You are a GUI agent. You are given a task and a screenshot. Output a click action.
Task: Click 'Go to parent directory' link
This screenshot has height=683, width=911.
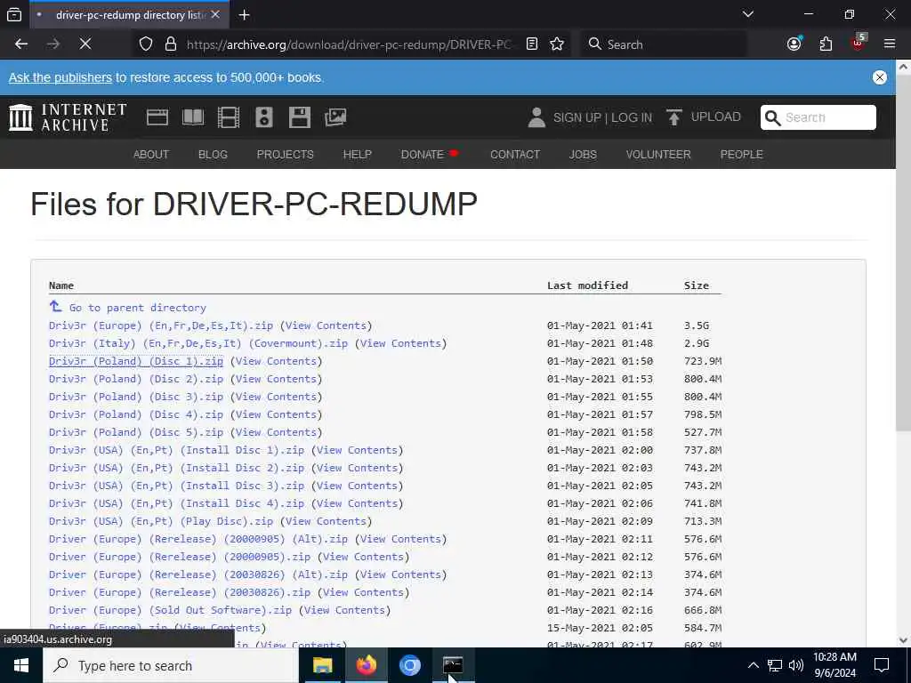138,308
